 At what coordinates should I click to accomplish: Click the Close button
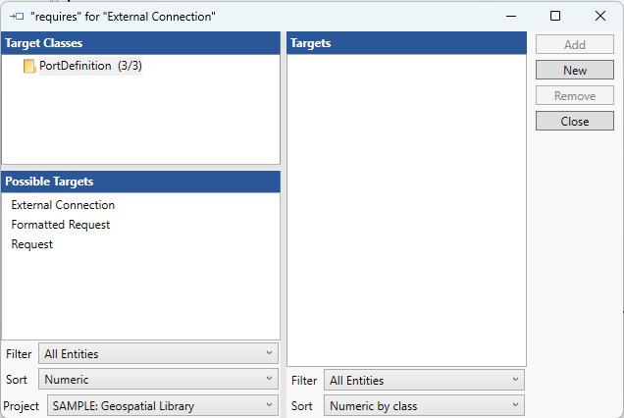575,121
